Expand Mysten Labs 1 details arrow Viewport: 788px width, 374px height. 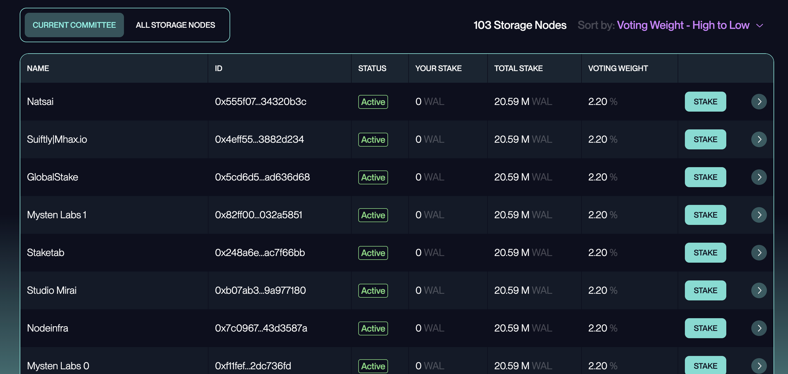pos(759,215)
